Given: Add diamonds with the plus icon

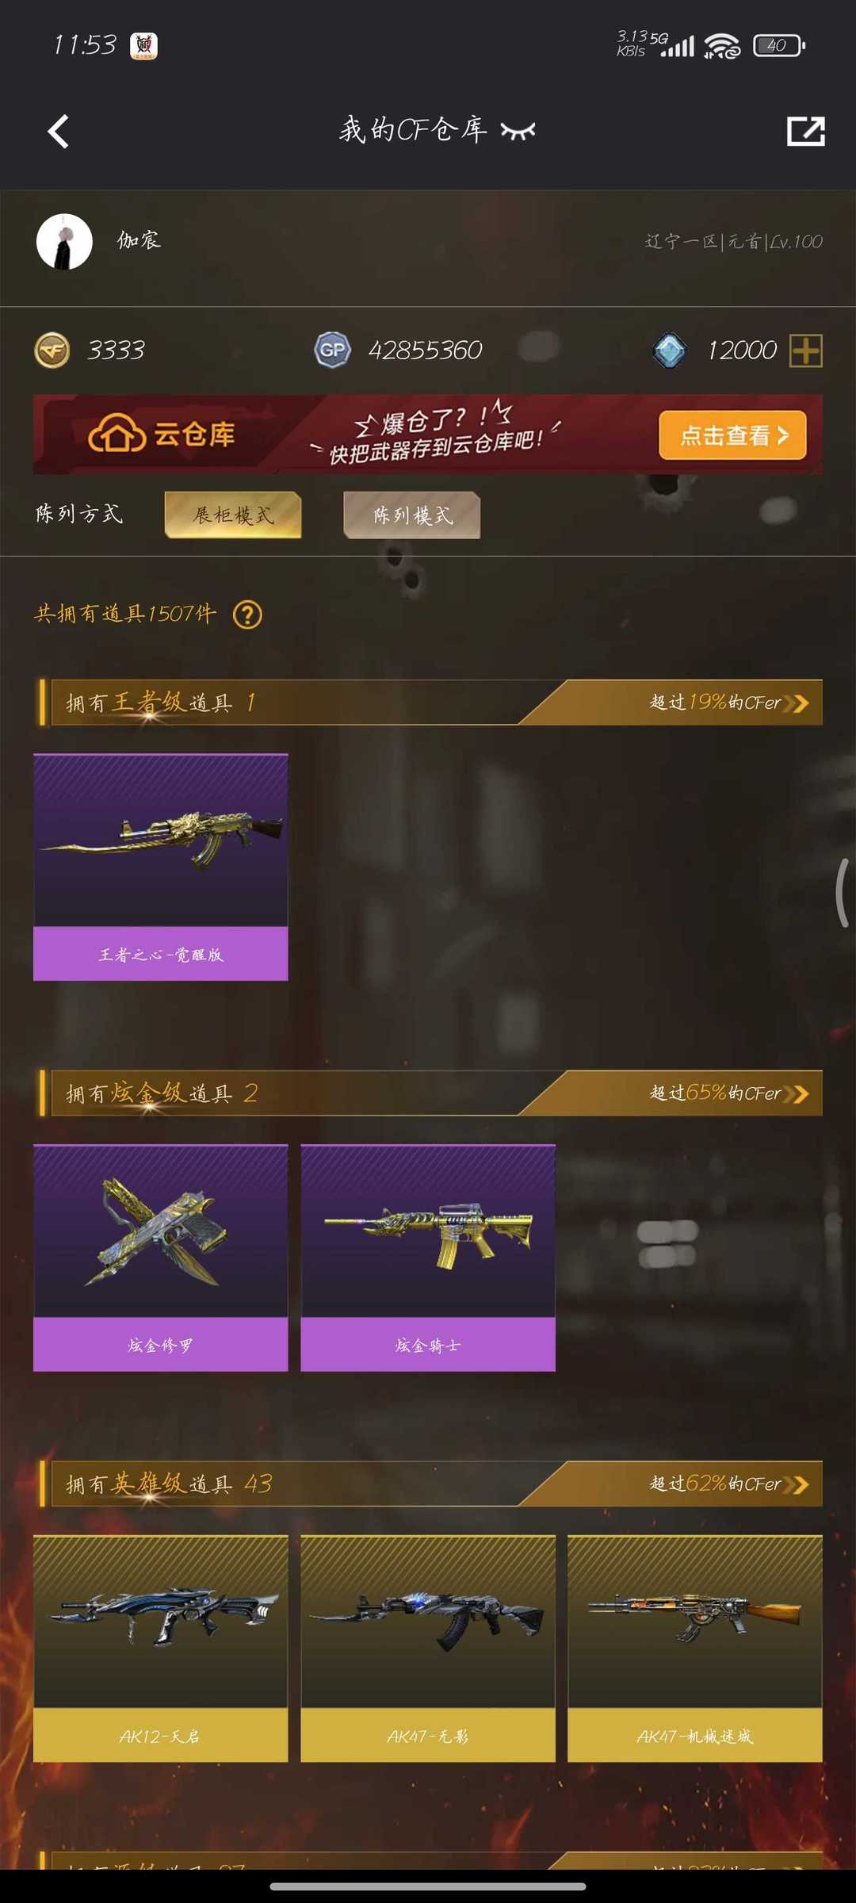Looking at the screenshot, I should pyautogui.click(x=806, y=350).
